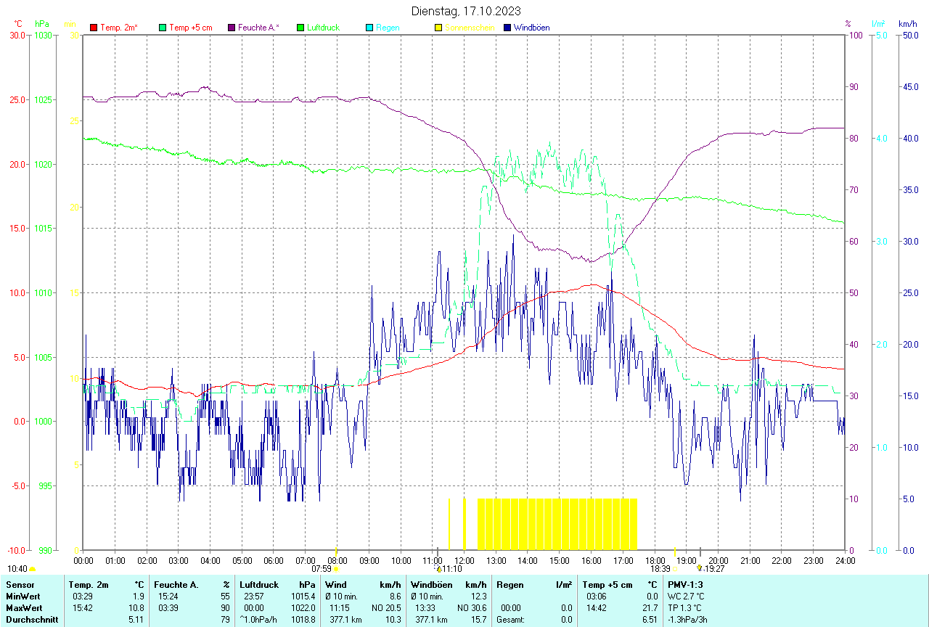The image size is (929, 627).
Task: Click the maximum temperature value '10.8'
Action: point(137,608)
